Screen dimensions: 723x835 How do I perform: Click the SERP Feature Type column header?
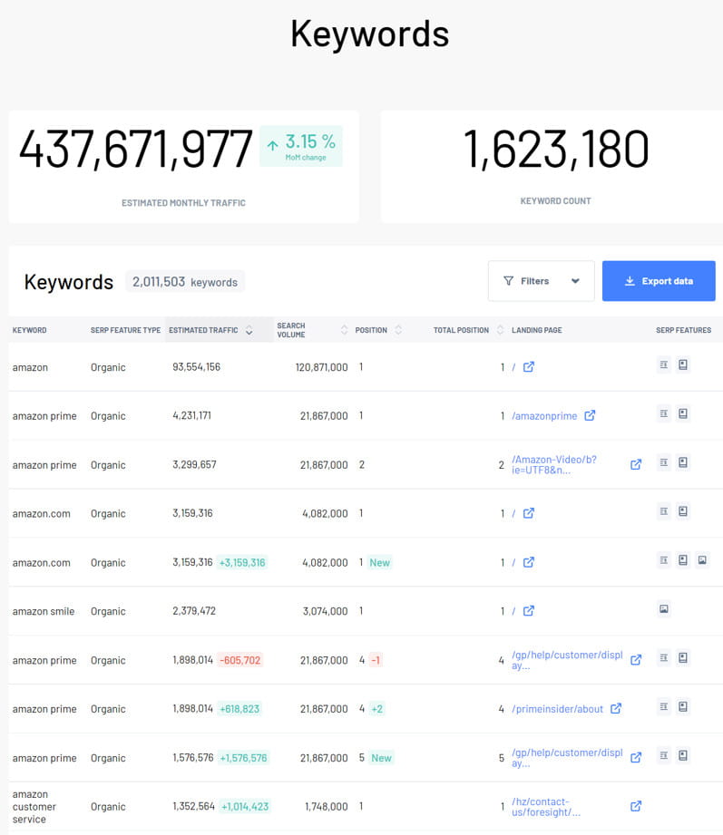coord(125,330)
